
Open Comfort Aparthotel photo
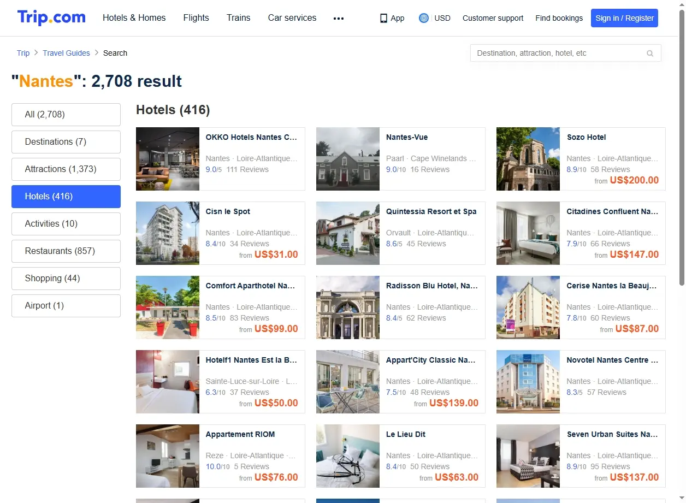pos(168,307)
